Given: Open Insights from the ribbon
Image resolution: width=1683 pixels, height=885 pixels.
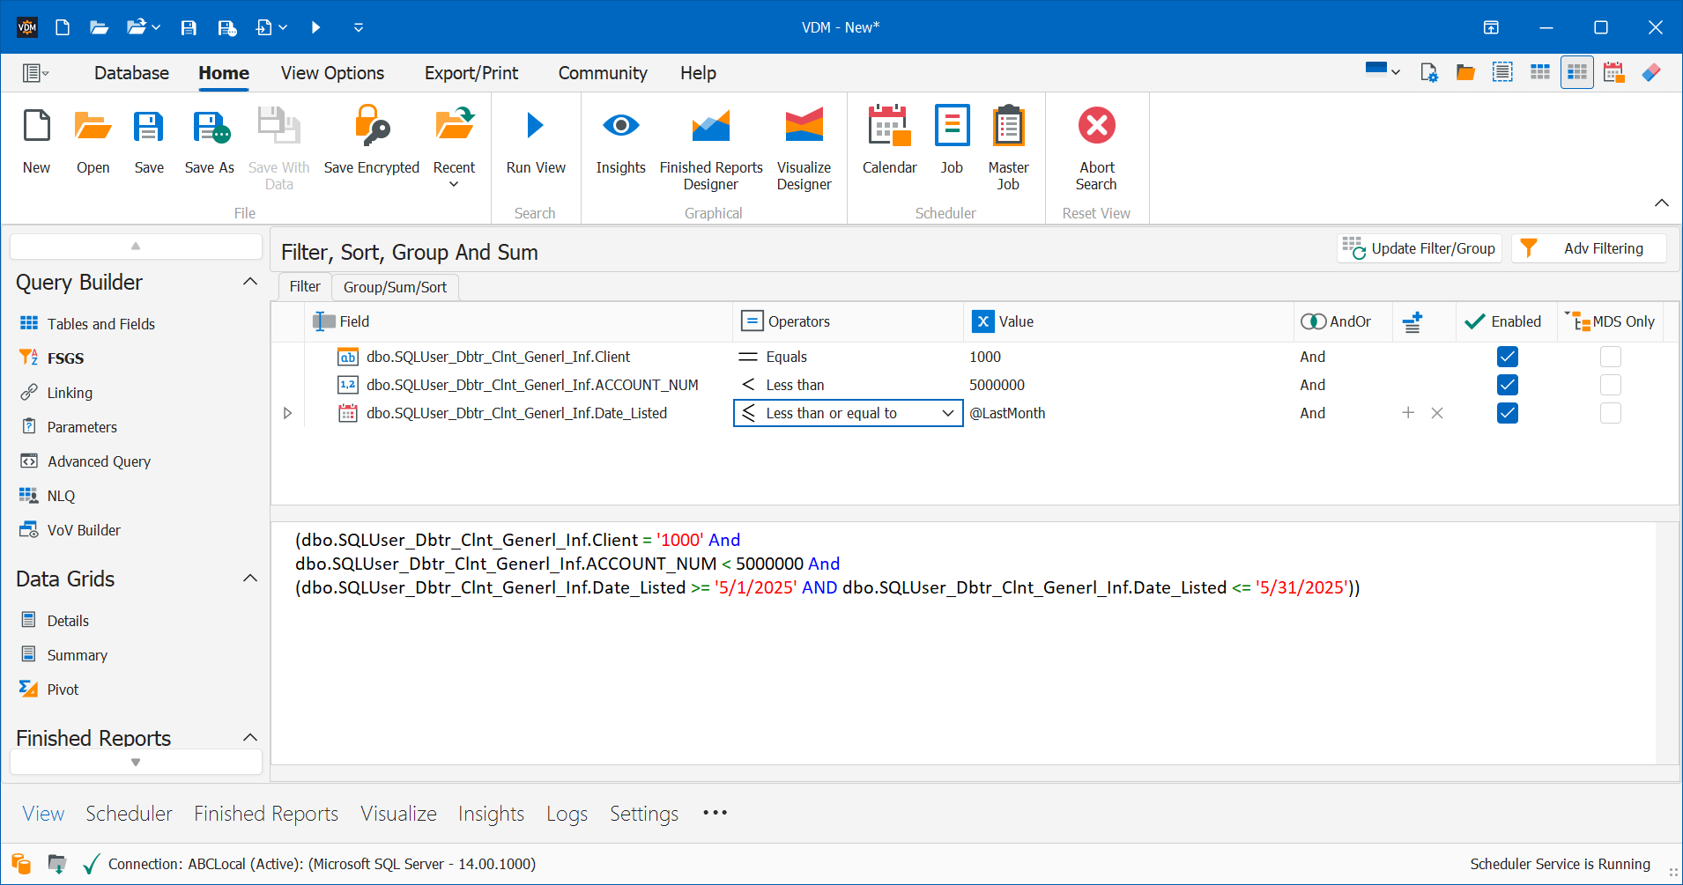Looking at the screenshot, I should (620, 141).
